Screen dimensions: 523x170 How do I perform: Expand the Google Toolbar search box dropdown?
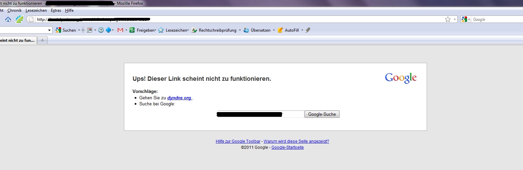pos(50,30)
